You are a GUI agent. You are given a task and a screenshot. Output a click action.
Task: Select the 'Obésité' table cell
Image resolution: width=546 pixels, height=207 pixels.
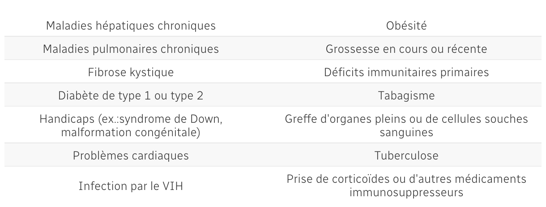406,26
